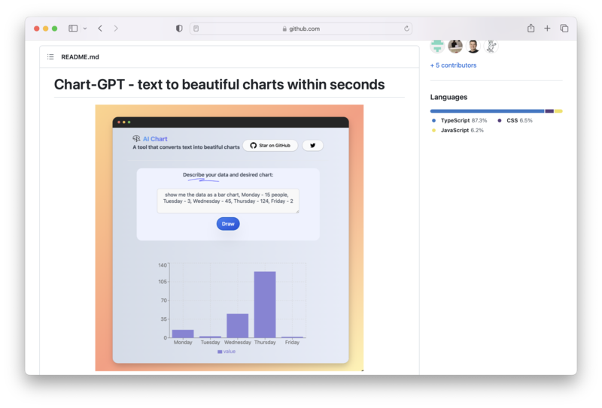Show the tab overview
Screen dimensions: 602x408
coord(564,29)
